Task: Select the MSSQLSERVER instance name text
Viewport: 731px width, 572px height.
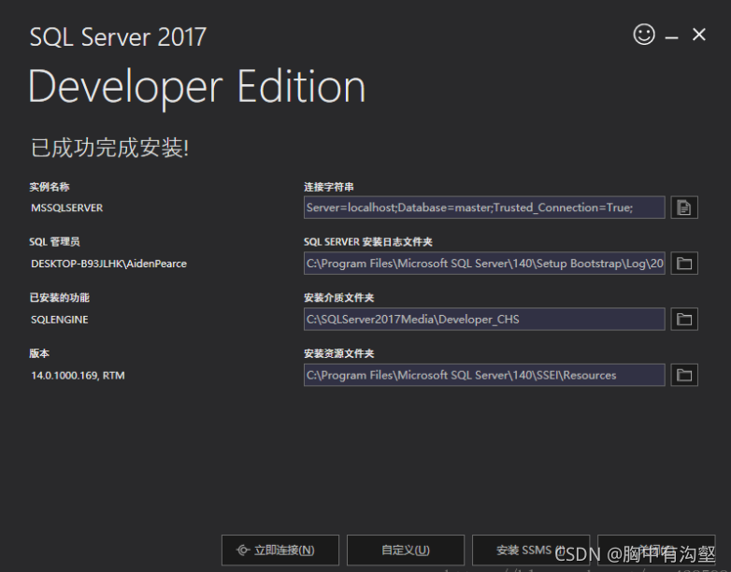Action: tap(66, 207)
